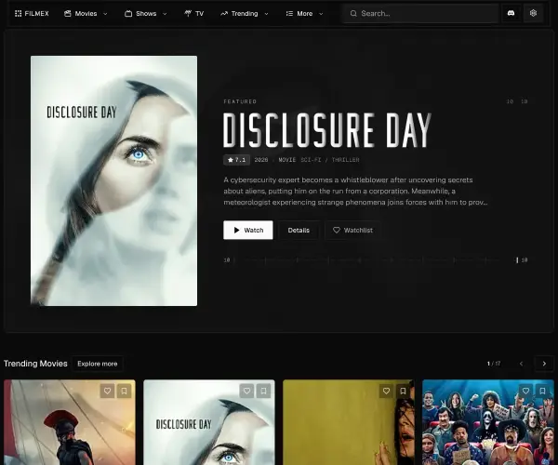Open the Ghostface crowd movie thumbnail

488,422
